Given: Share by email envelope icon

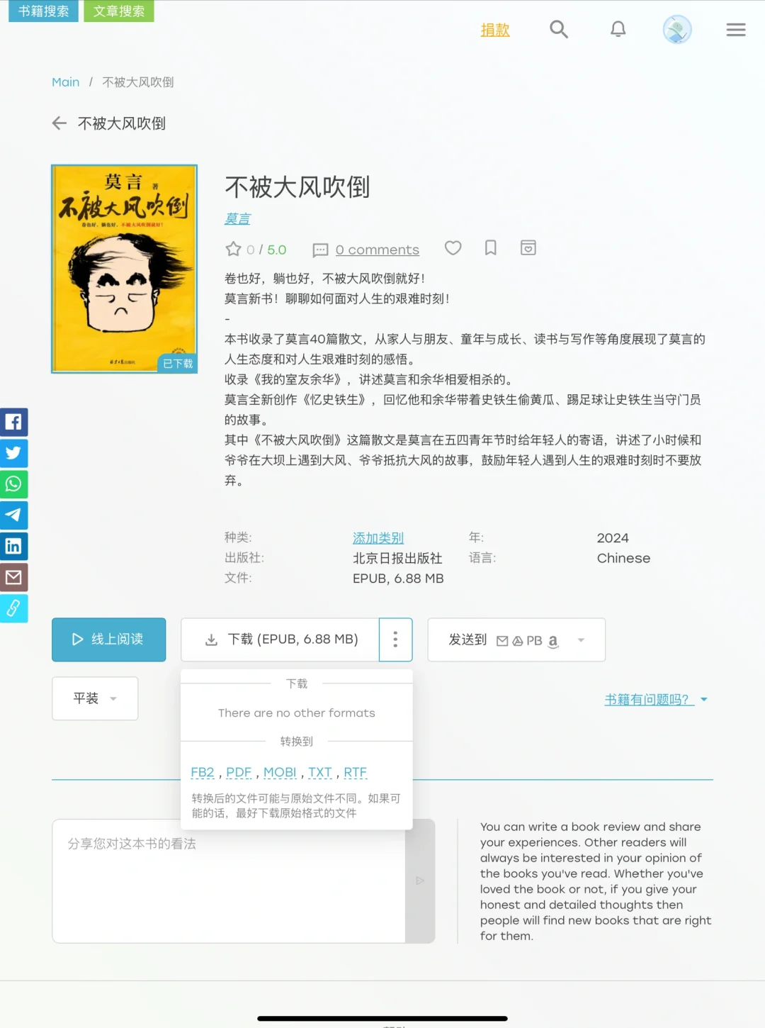Looking at the screenshot, I should click(13, 578).
